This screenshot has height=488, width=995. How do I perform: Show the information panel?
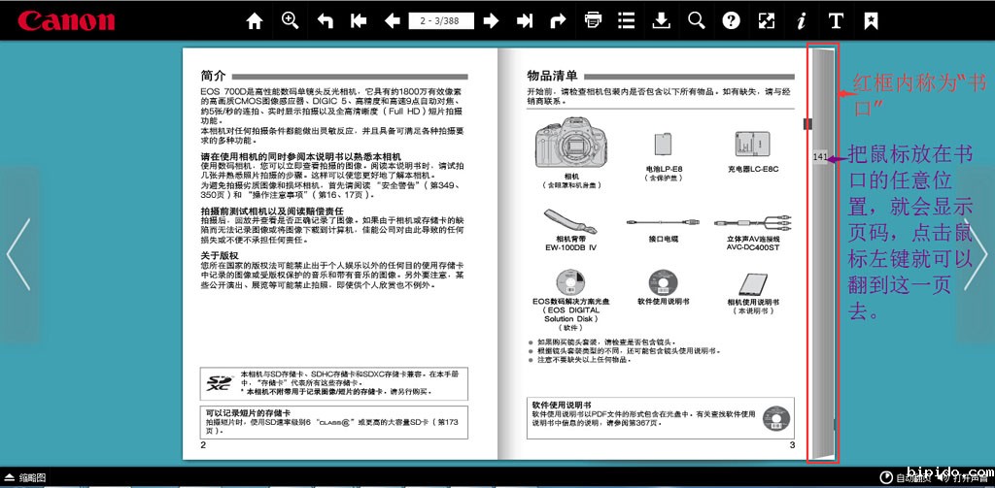(x=801, y=20)
